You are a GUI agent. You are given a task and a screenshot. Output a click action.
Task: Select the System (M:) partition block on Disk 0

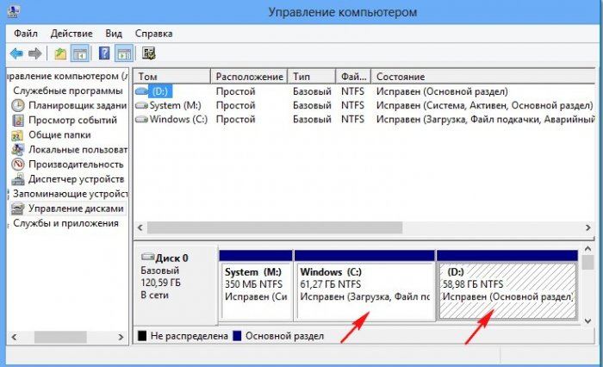[x=255, y=284]
